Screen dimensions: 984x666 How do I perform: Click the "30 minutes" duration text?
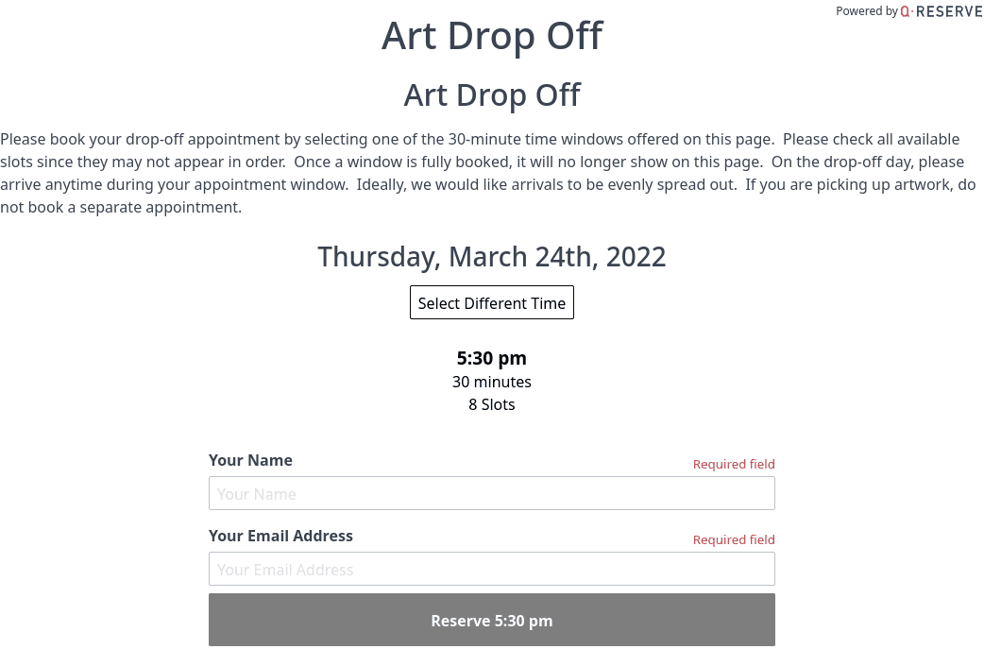point(492,382)
